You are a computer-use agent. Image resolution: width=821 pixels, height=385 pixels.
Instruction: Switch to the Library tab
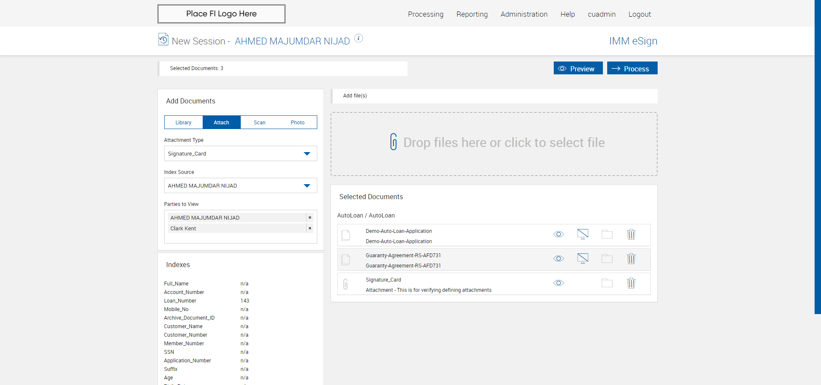(x=183, y=123)
